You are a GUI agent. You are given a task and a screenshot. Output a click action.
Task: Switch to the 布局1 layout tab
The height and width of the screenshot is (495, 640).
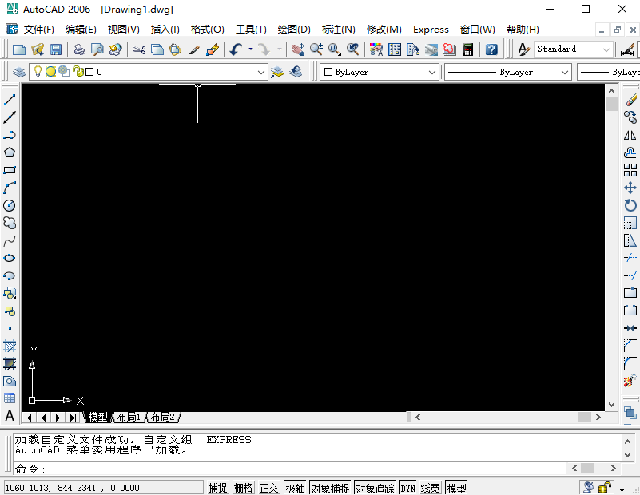point(128,418)
